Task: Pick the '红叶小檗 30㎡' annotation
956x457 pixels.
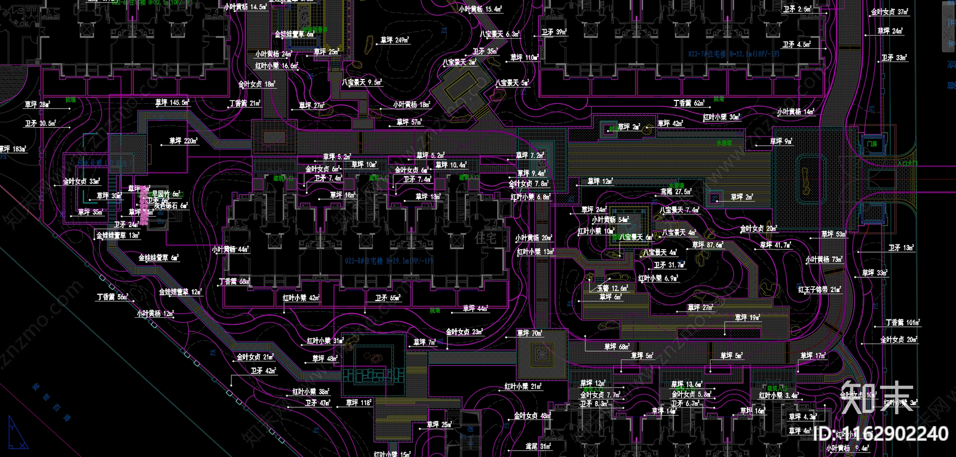Action: pyautogui.click(x=722, y=118)
